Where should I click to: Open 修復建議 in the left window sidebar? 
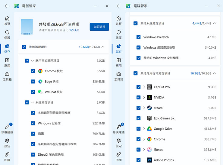pyautogui.click(x=7, y=129)
